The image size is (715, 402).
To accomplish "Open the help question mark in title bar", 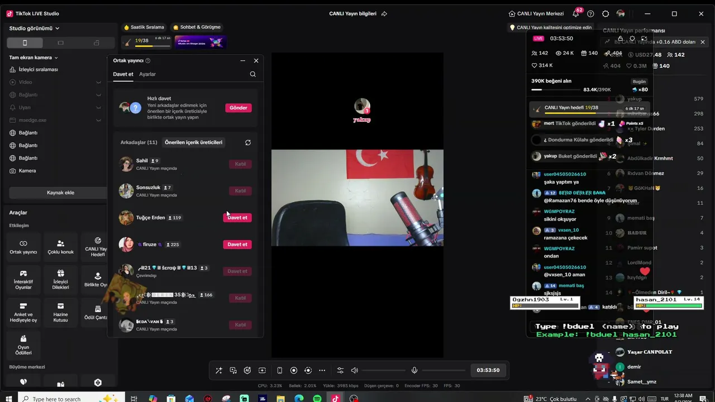I will pos(590,14).
